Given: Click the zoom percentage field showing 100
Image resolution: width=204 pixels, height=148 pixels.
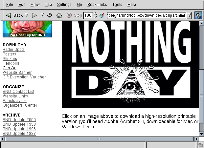Looking at the screenshot, I should click(x=88, y=15).
